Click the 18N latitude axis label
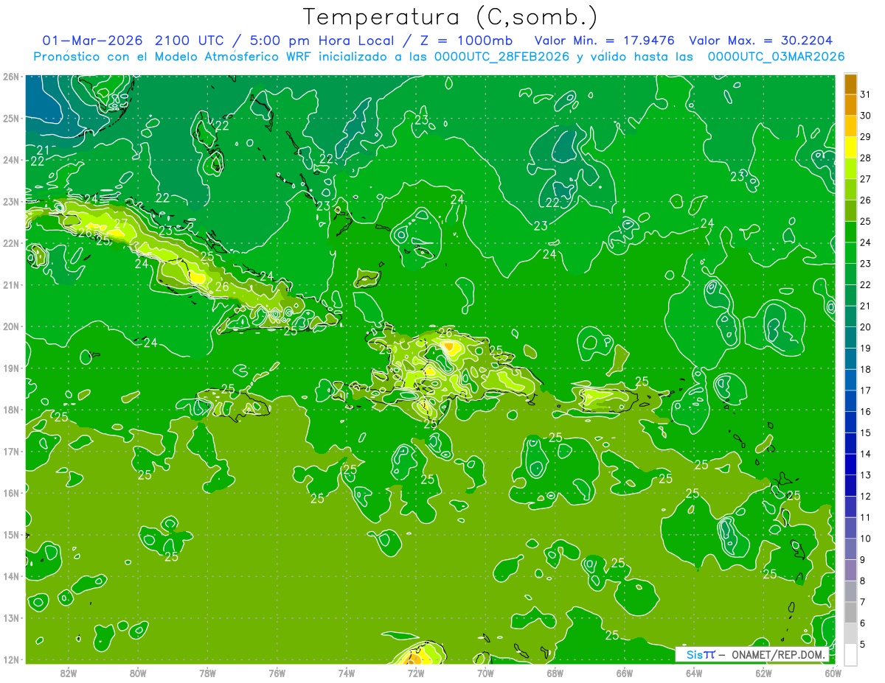 coord(11,410)
